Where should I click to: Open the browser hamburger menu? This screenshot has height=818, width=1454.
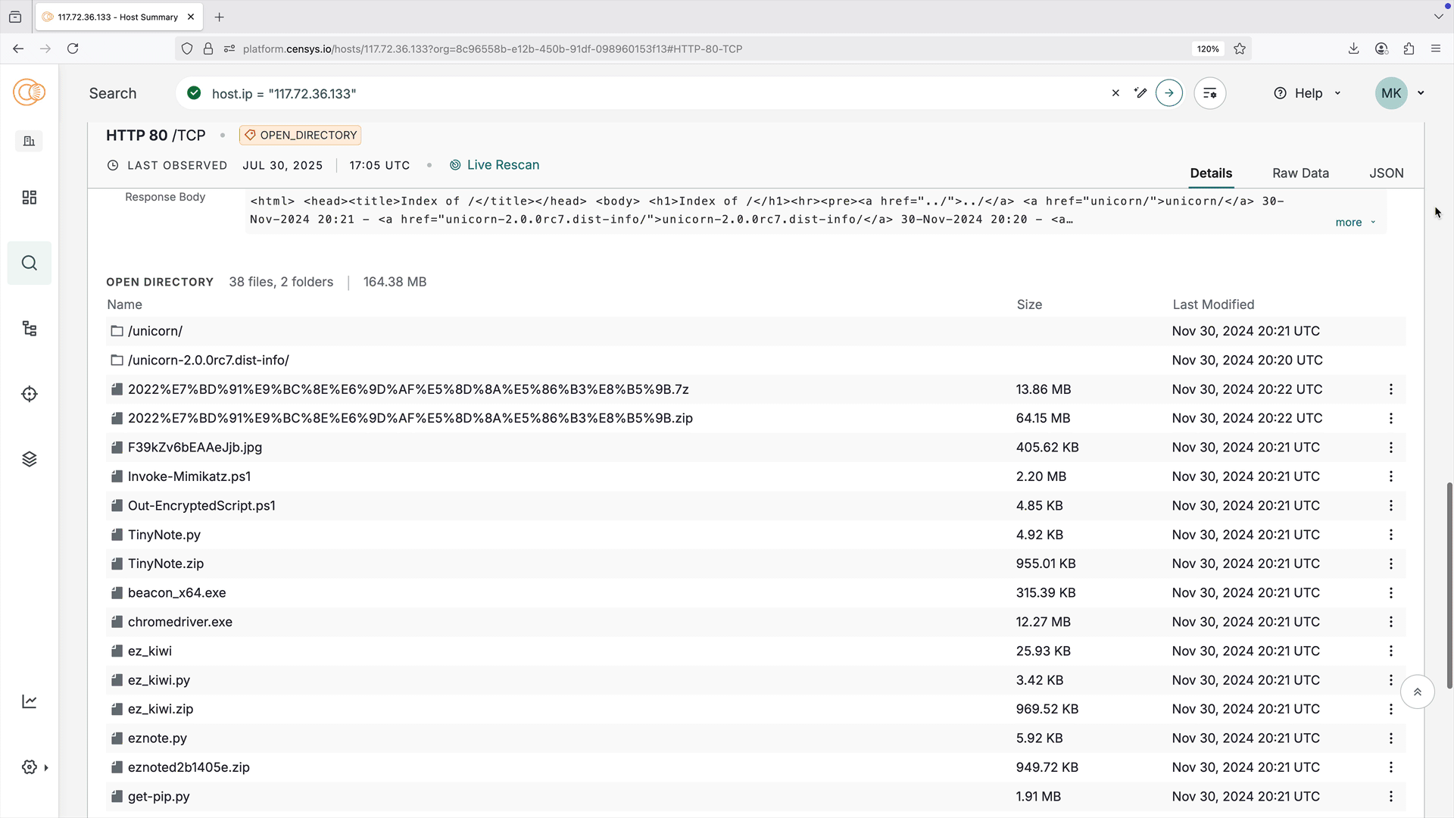[x=1436, y=48]
